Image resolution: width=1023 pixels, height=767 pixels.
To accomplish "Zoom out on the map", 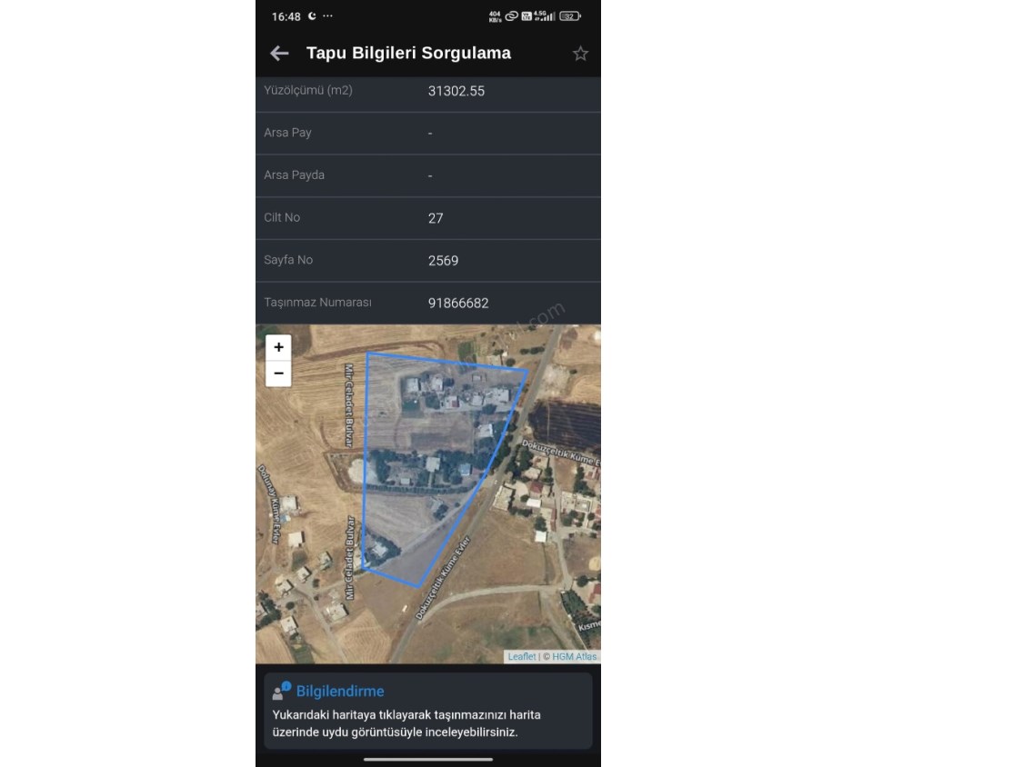I will coord(278,374).
